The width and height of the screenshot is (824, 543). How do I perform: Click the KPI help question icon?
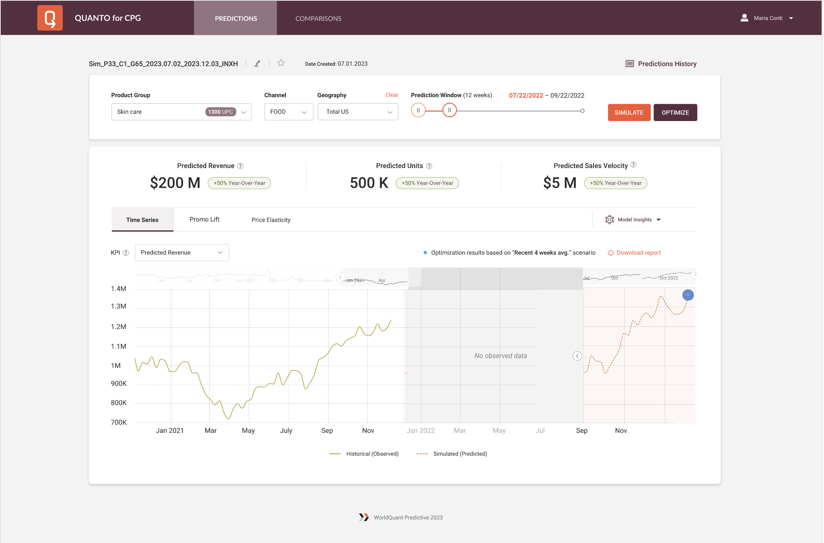coord(126,253)
